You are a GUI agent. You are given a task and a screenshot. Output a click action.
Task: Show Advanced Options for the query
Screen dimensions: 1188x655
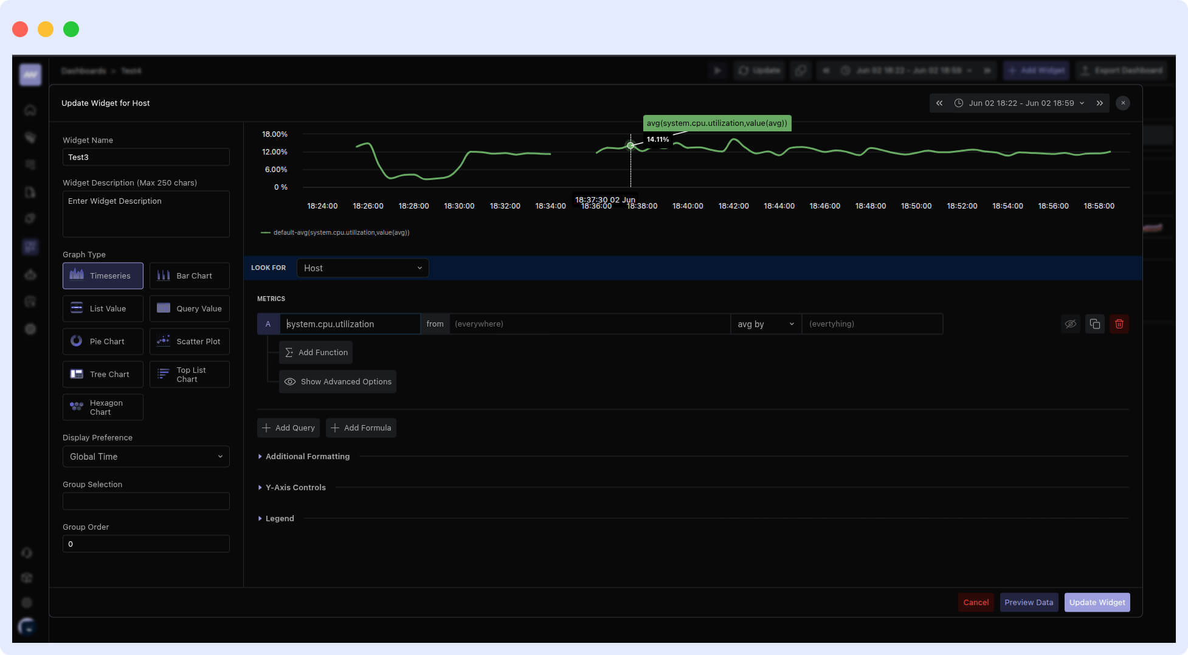click(337, 382)
